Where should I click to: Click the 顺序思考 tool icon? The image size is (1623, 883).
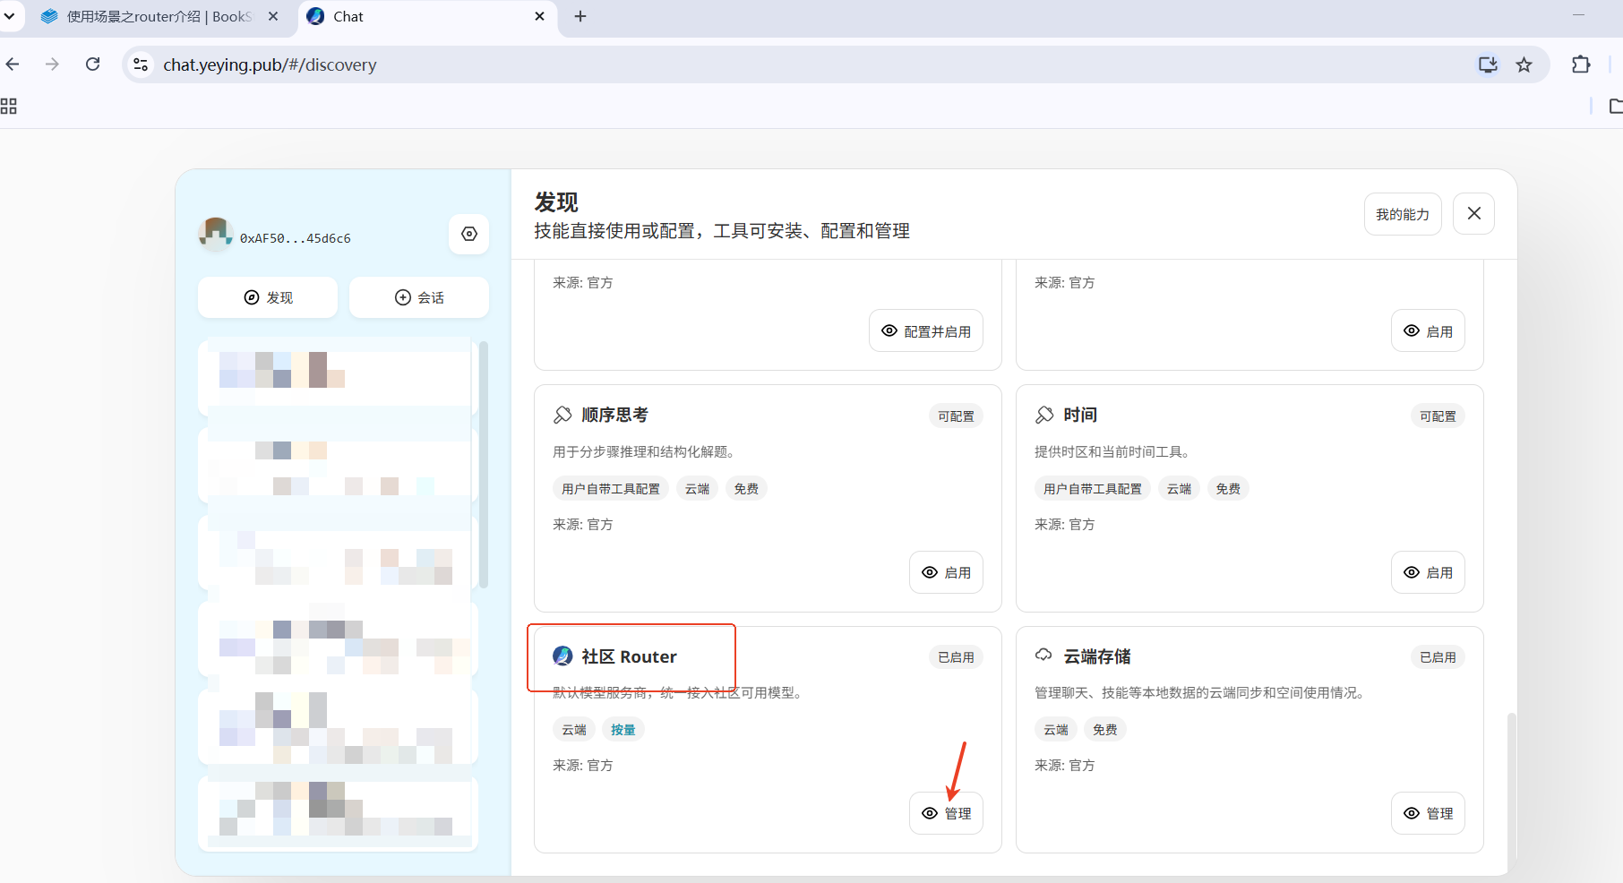pyautogui.click(x=562, y=415)
